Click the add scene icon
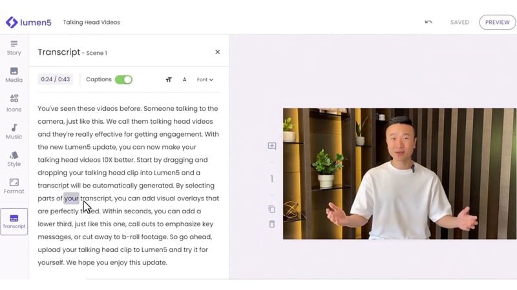Screen dimensions: 517x290 pos(271,146)
